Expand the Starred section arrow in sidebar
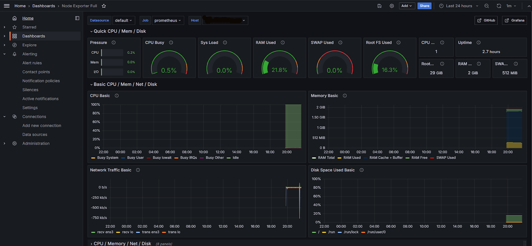The height and width of the screenshot is (246, 532). tap(4, 27)
